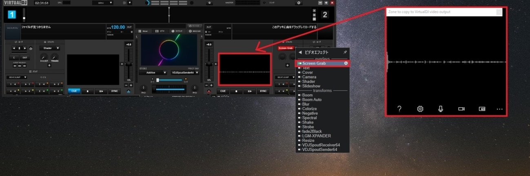Click OUT loop button on deck 1
The height and width of the screenshot is (176, 530).
click(24, 58)
